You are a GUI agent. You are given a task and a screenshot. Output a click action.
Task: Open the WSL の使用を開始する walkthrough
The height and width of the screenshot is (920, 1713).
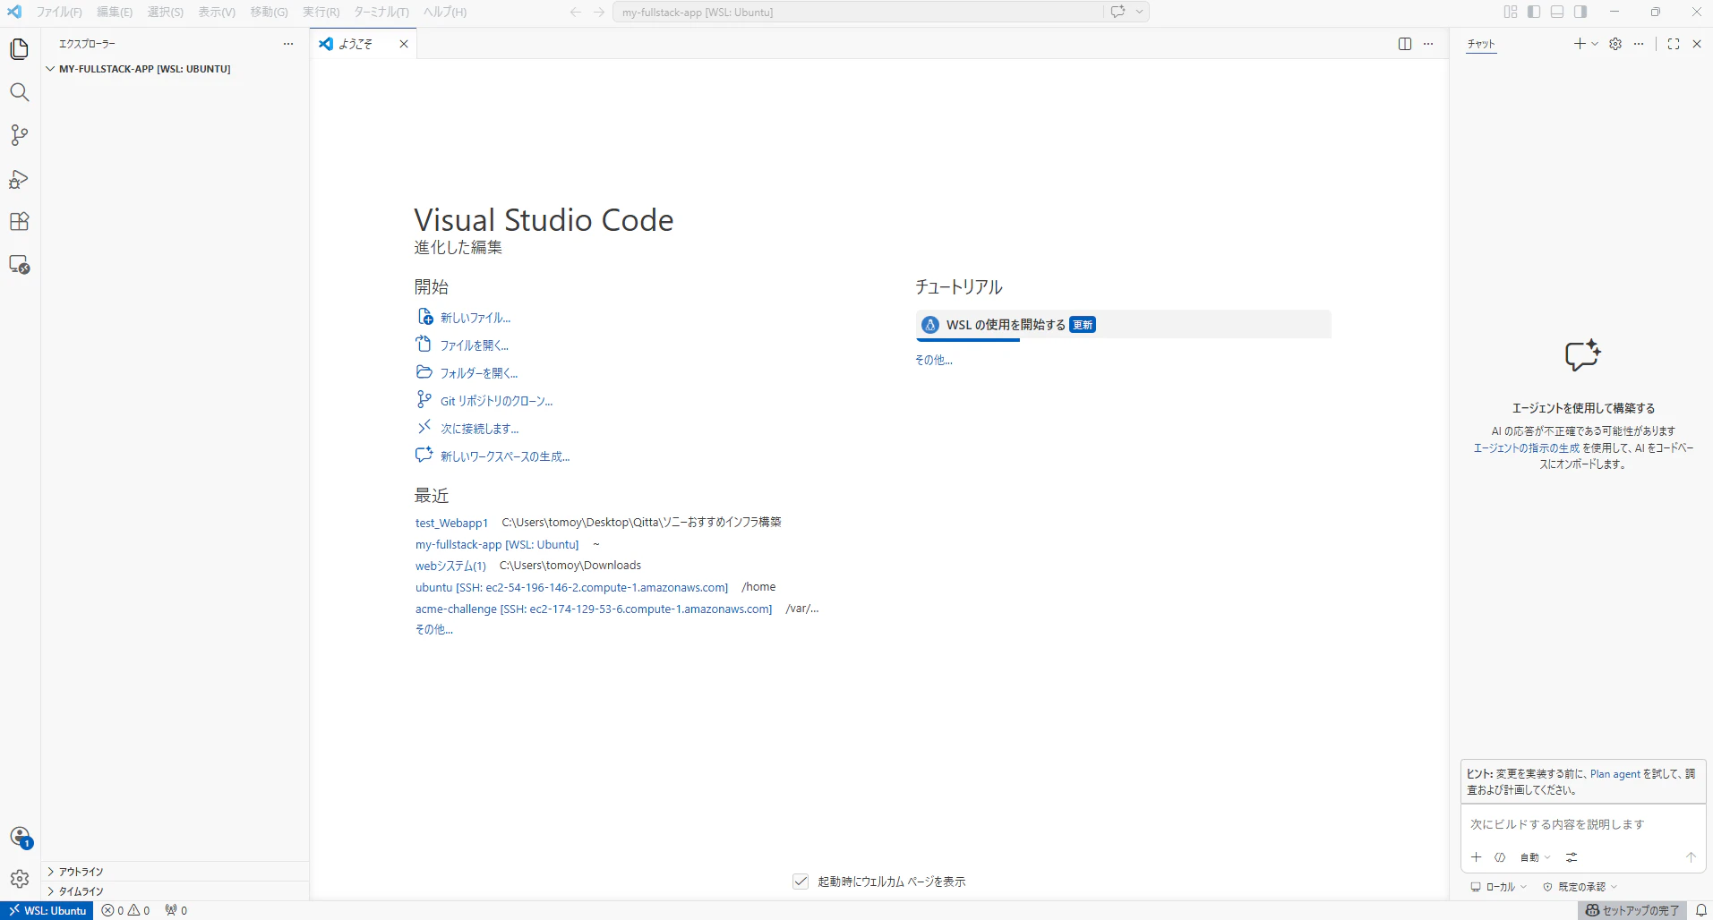[1123, 325]
